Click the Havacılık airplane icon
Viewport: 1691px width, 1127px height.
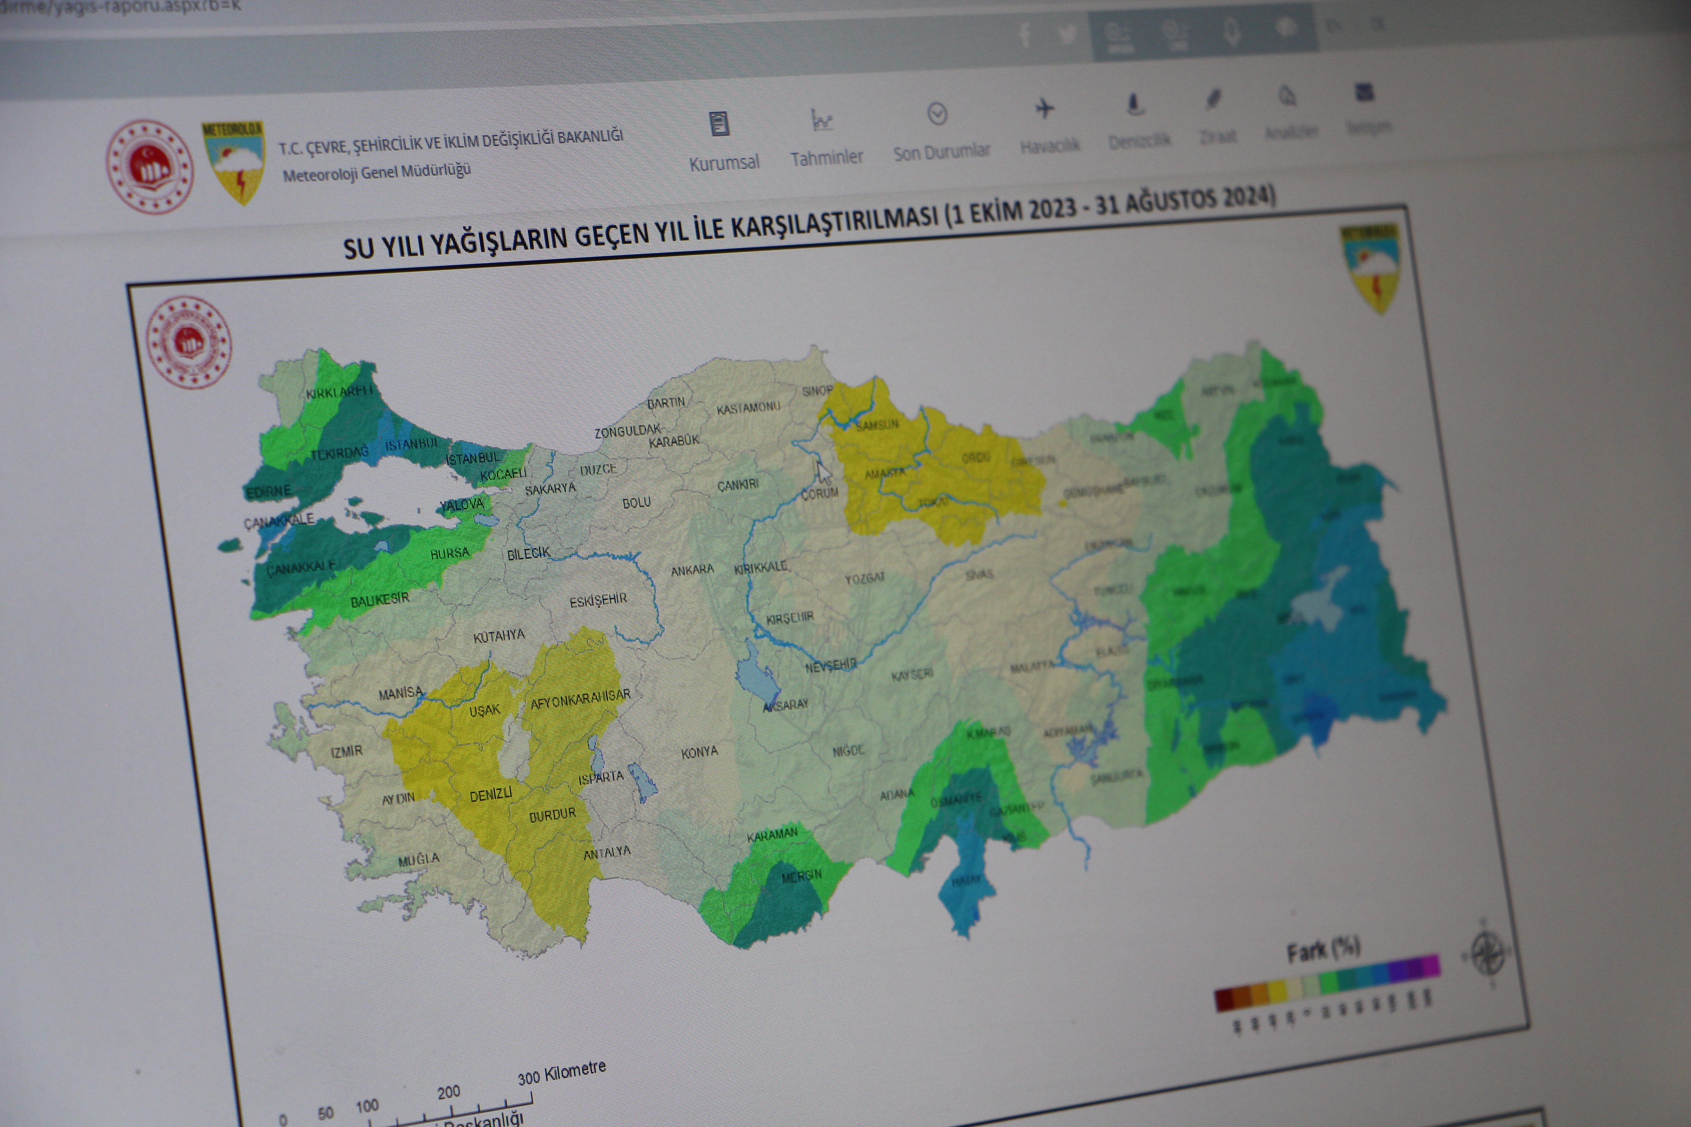[x=1045, y=109]
